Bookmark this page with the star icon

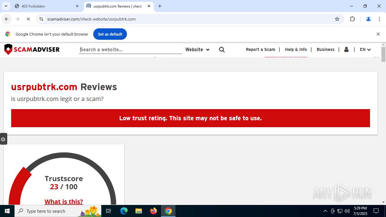point(337,19)
